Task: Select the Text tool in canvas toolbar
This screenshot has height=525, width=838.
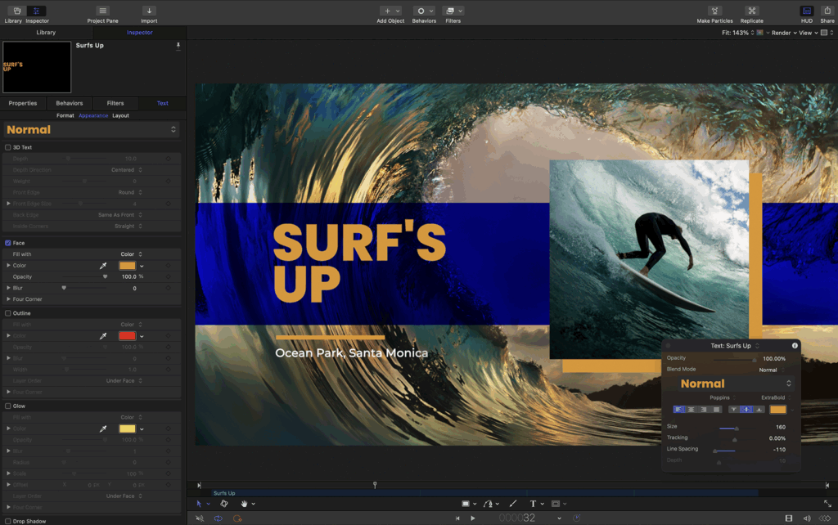Action: click(533, 504)
